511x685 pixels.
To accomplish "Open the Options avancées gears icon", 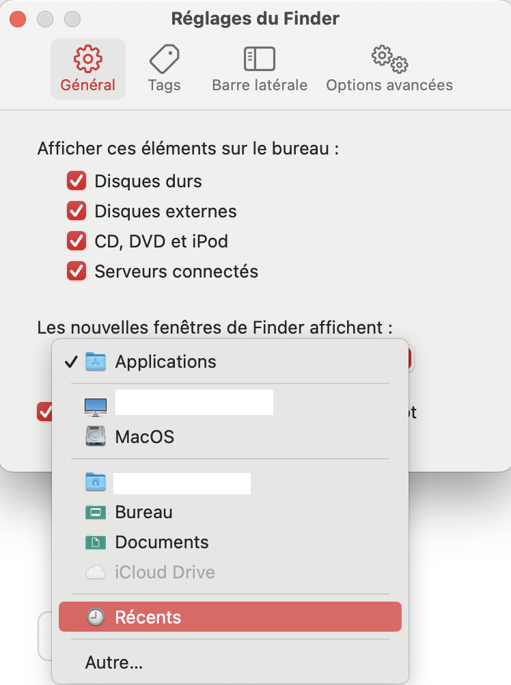I will tap(389, 59).
